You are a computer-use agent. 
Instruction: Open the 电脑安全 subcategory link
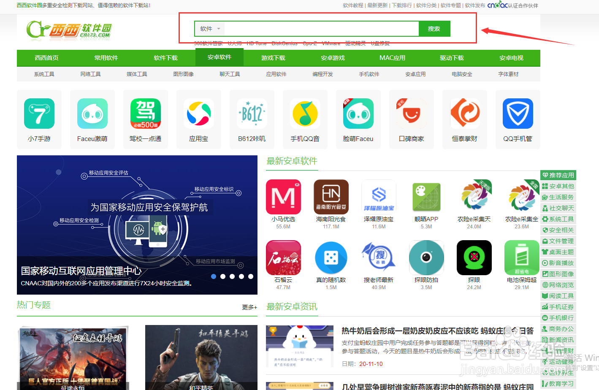[462, 74]
